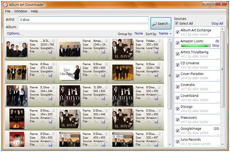This screenshot has width=230, height=152.
Task: Click the down arrow of Sources scrollbar
Action: [x=222, y=144]
